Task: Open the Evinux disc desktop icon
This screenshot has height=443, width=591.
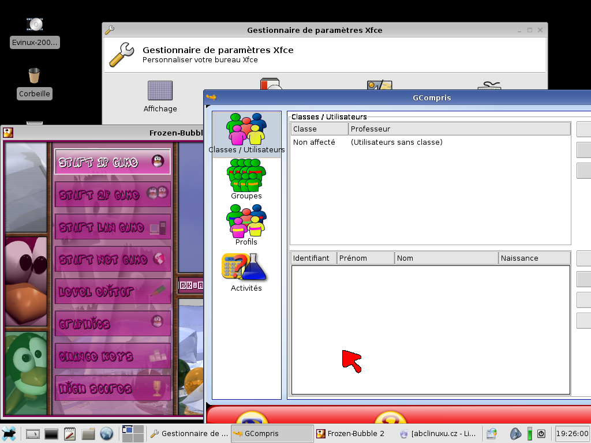Action: click(35, 33)
